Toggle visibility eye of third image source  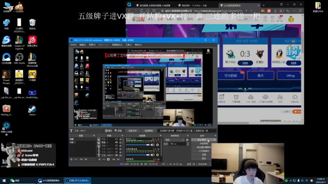pos(116,146)
